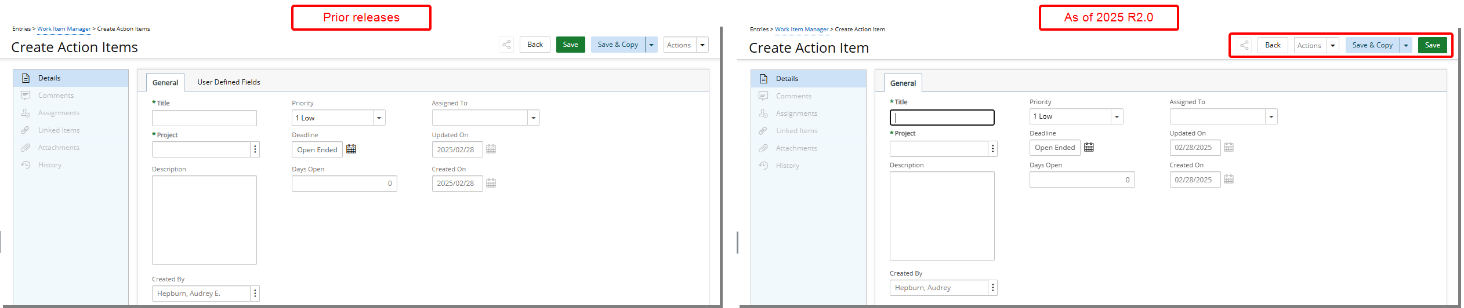Viewport: 1464px width, 308px height.
Task: Click Attachments label in left sidebar
Action: point(59,148)
